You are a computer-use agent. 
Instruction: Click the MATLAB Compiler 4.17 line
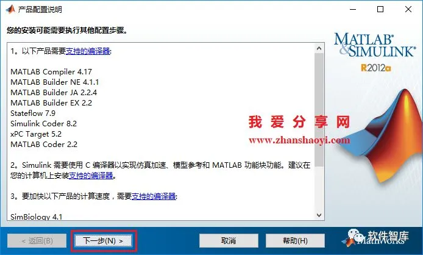click(51, 72)
